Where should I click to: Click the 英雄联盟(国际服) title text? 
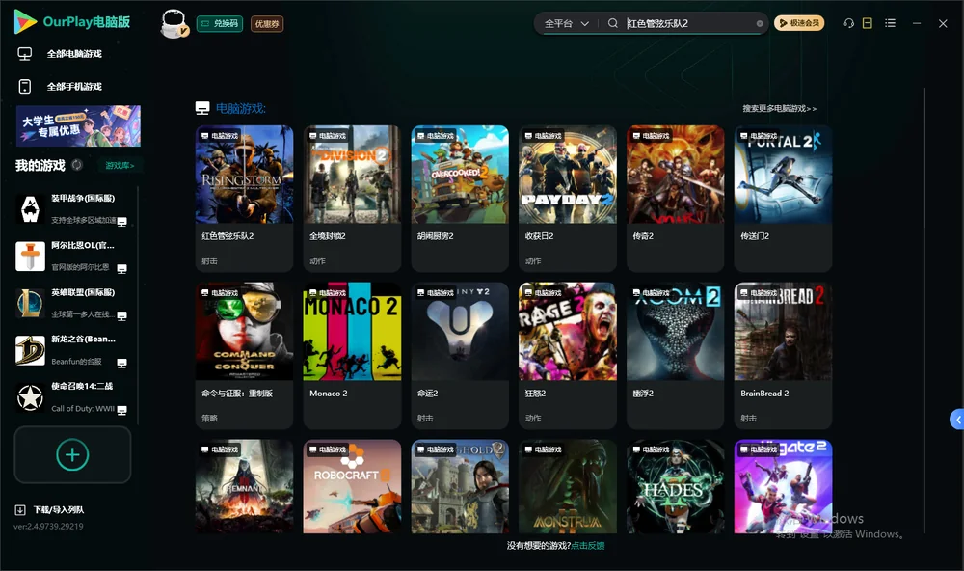click(83, 292)
